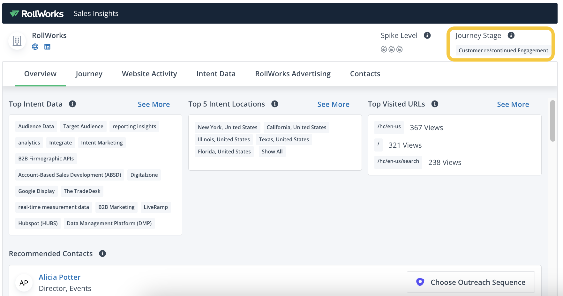Click See More for Top Intent Data
563x296 pixels.
click(154, 104)
